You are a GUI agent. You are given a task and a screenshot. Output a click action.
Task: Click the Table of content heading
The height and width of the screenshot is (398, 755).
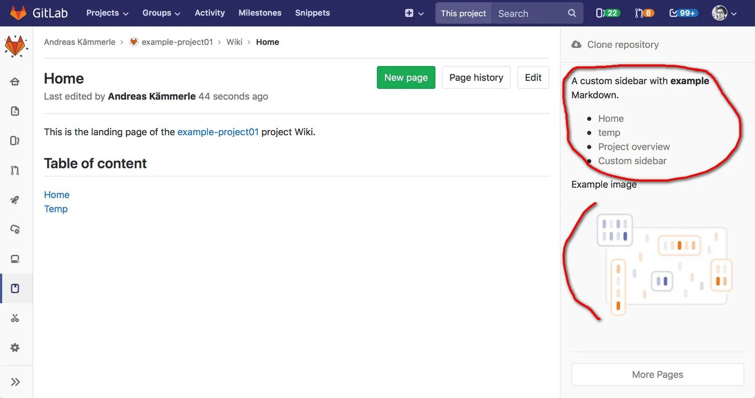click(95, 163)
